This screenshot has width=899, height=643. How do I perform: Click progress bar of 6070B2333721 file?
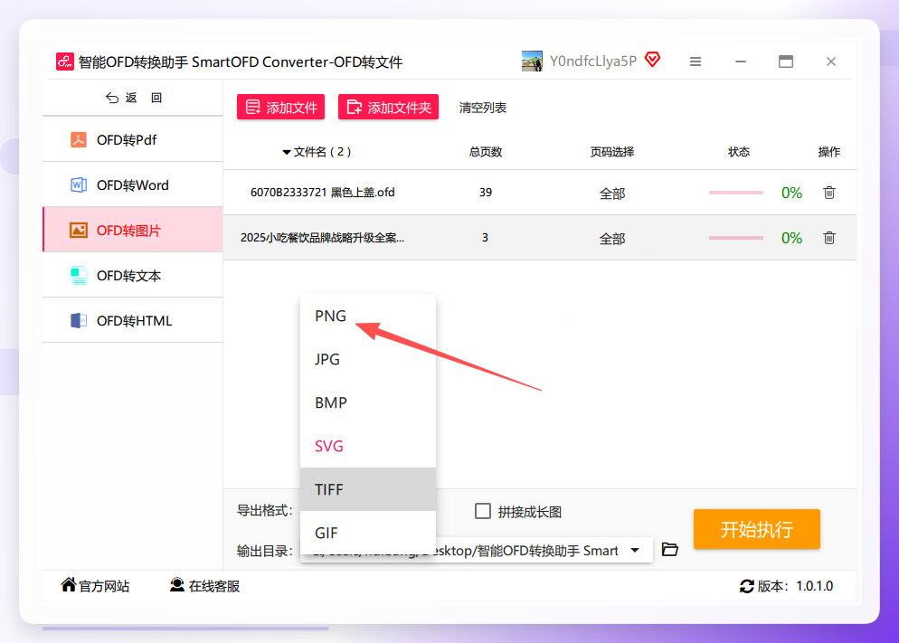(x=735, y=193)
